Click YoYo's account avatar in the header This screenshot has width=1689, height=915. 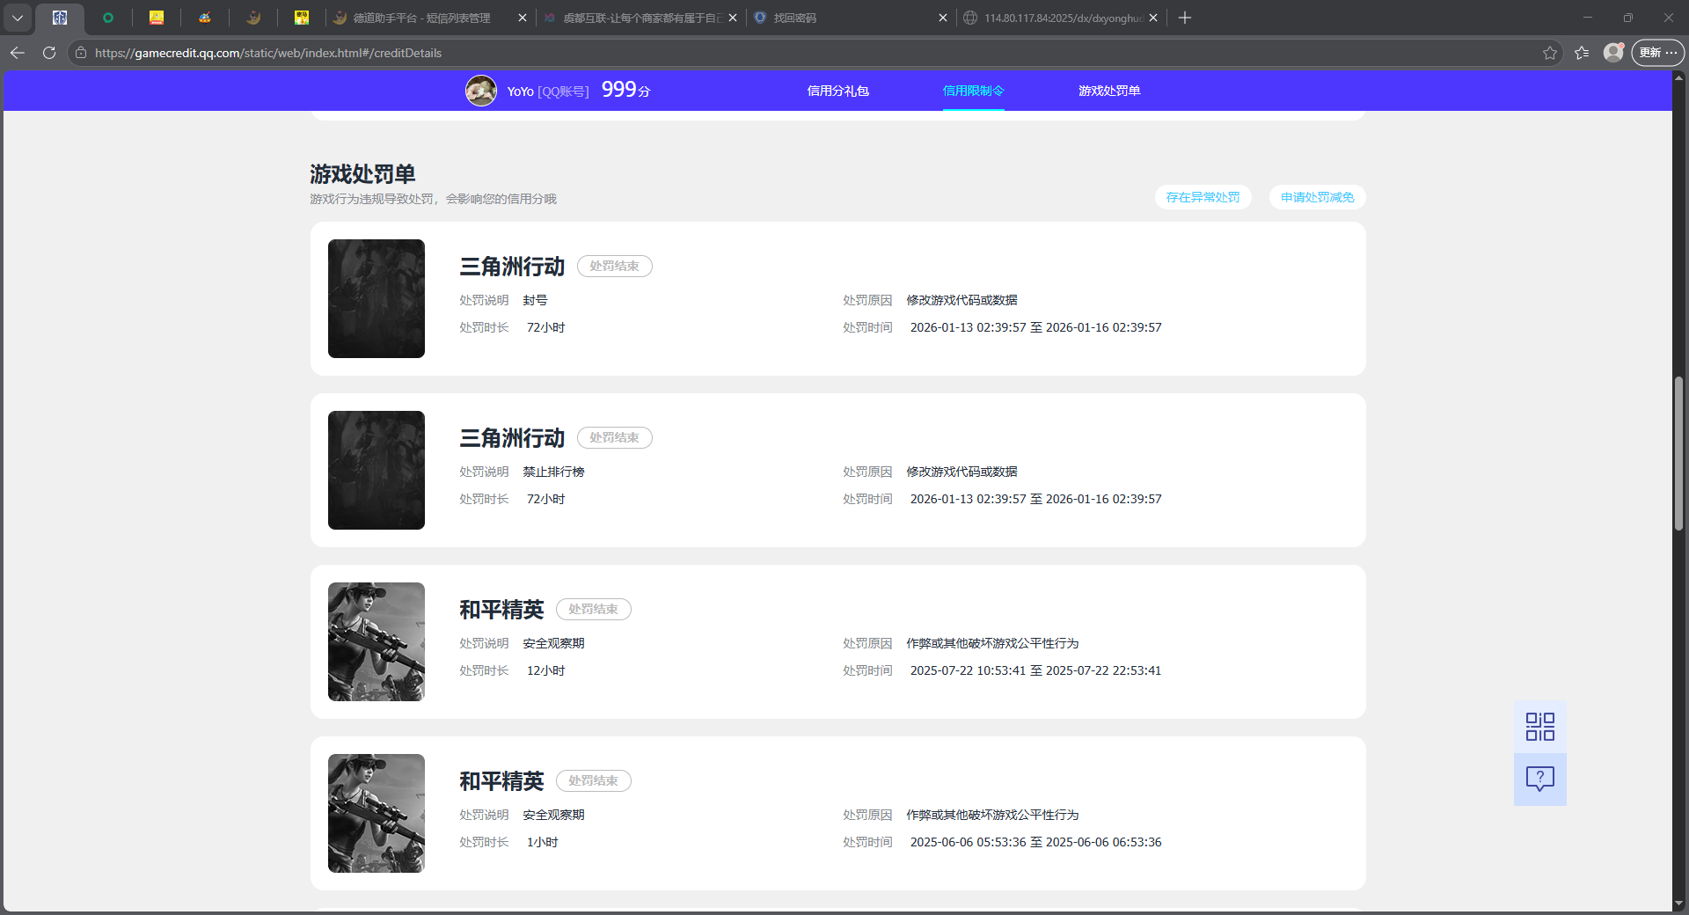coord(481,90)
